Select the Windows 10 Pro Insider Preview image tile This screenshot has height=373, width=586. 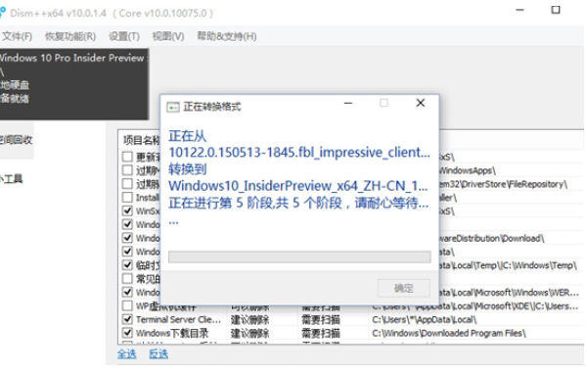[74, 84]
